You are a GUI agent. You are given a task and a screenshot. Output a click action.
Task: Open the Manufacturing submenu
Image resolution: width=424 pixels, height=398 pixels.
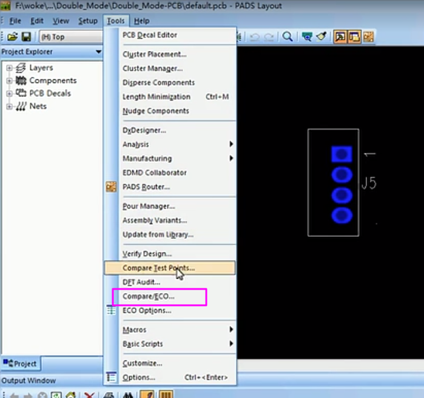click(x=147, y=158)
